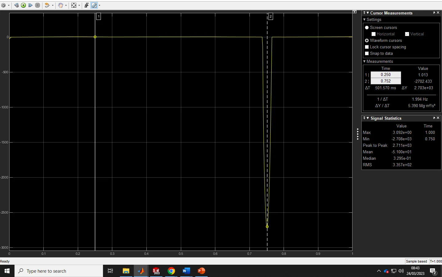Open Microsoft Word from the taskbar
The width and height of the screenshot is (442, 277).
[186, 271]
